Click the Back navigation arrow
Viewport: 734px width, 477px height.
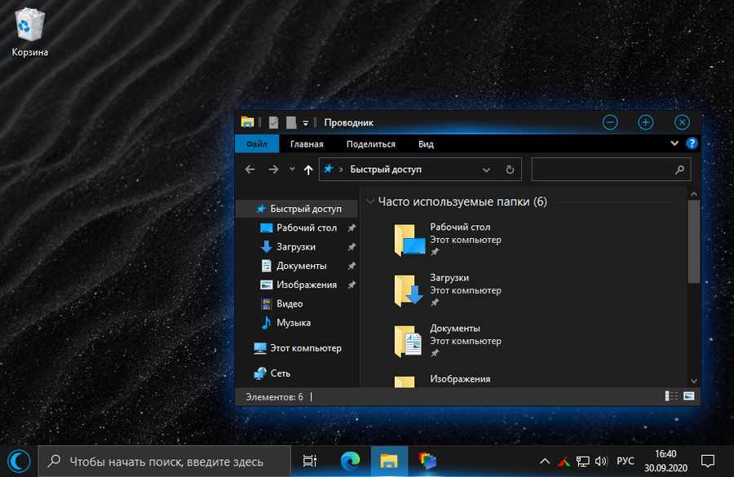(251, 170)
